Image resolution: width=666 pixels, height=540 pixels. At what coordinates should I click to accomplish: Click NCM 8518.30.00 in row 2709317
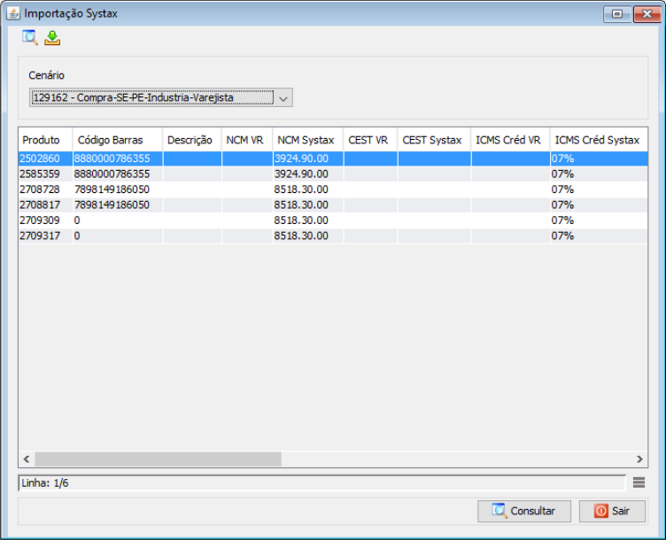301,235
